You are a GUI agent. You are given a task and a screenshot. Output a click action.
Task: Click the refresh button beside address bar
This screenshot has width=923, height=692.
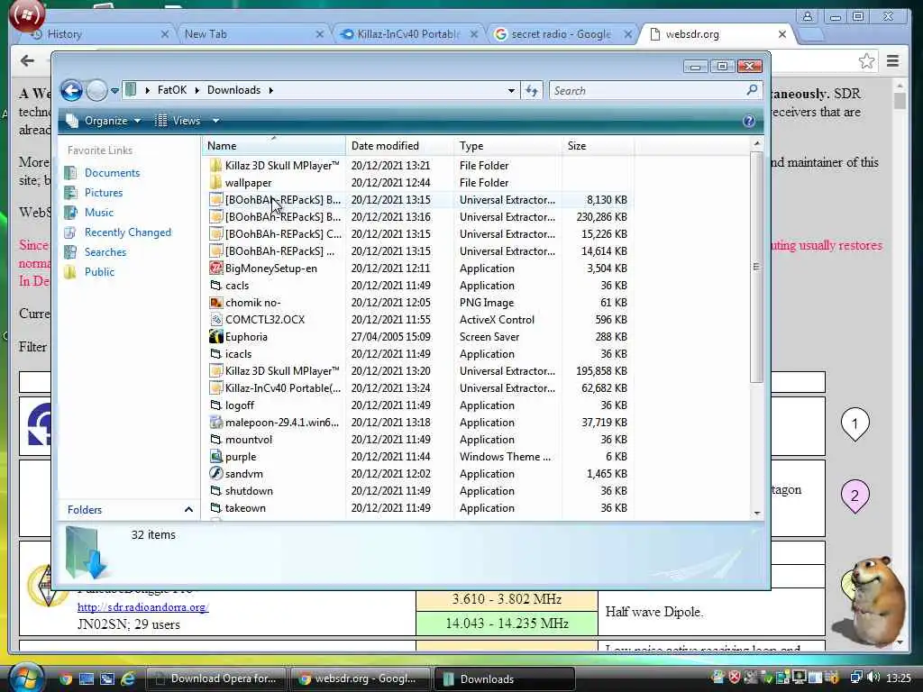pyautogui.click(x=532, y=91)
